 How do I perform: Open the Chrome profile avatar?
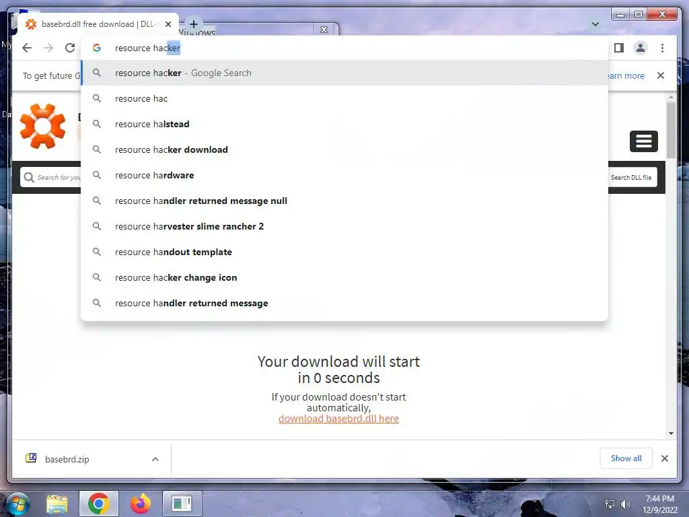641,48
